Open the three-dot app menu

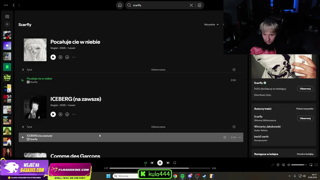point(6,5)
